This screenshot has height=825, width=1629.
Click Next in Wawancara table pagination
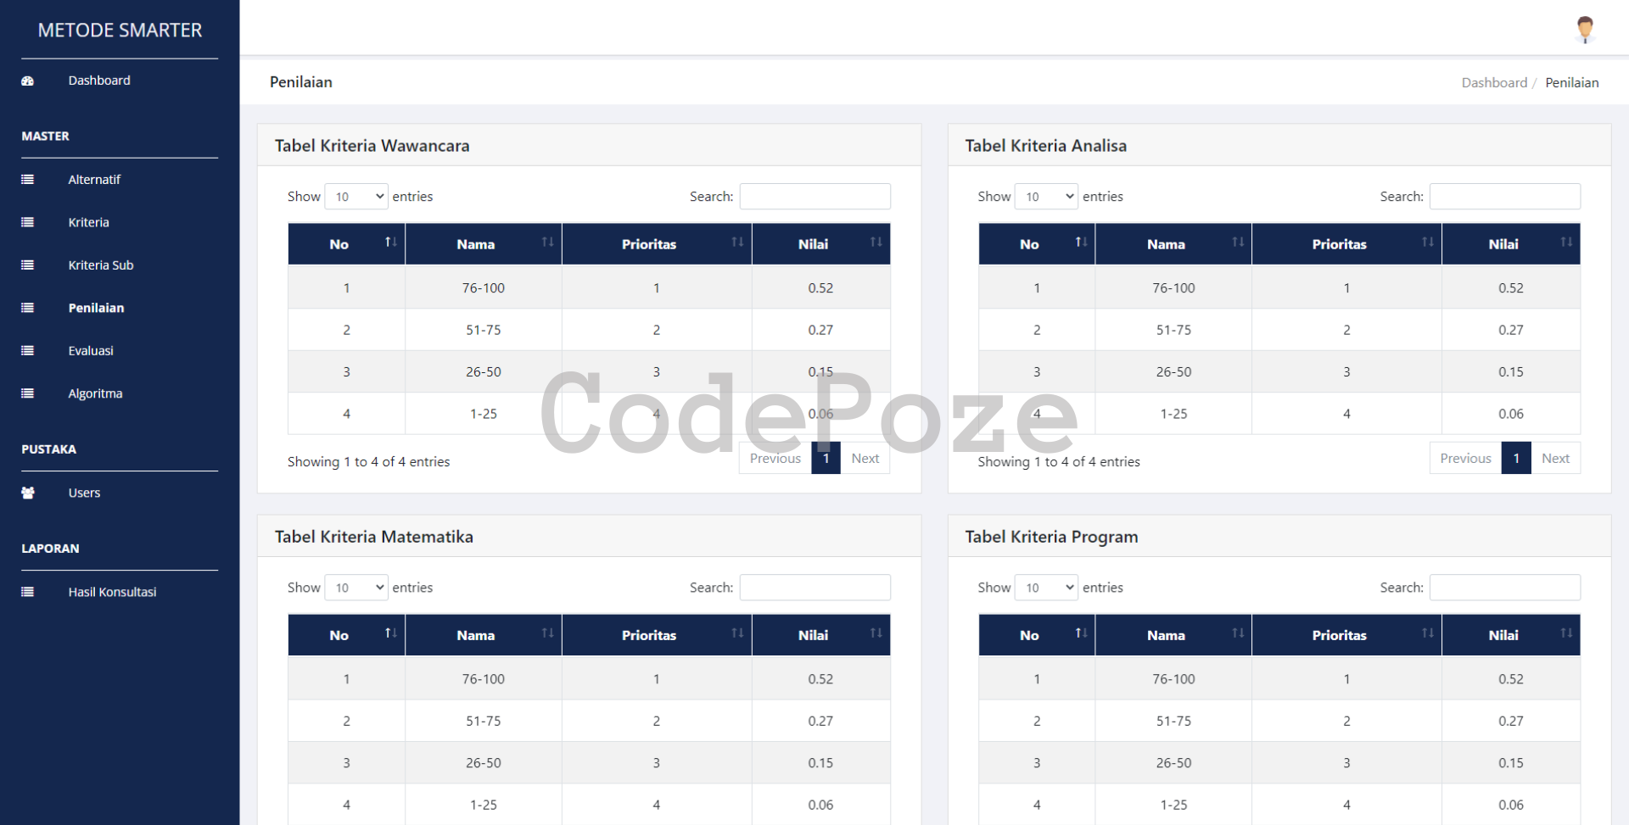[x=865, y=459]
